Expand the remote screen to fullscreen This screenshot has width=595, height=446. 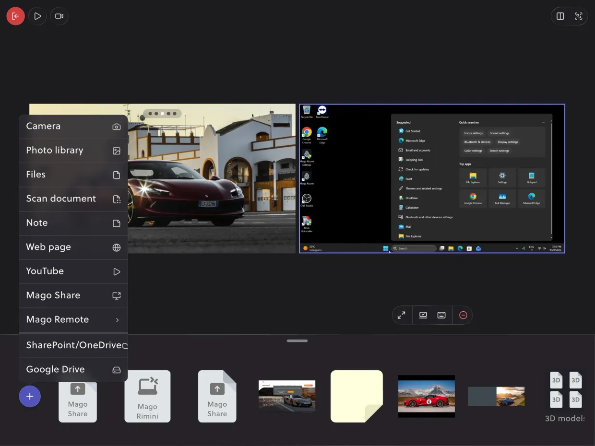point(402,315)
